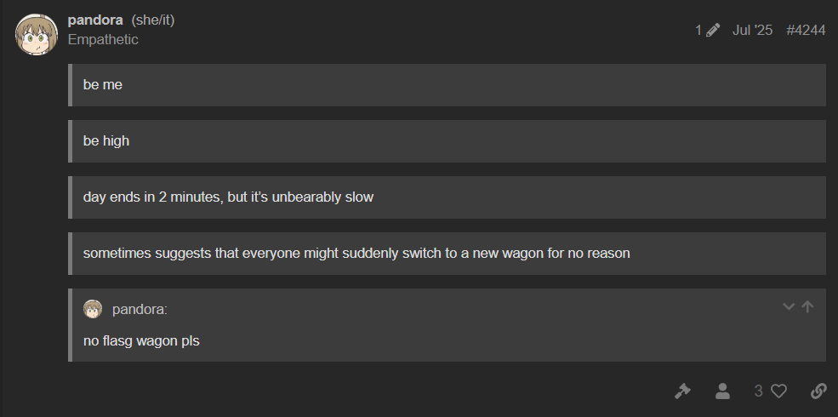The height and width of the screenshot is (417, 838).
Task: Click the gavel icon below the post
Action: [x=682, y=391]
